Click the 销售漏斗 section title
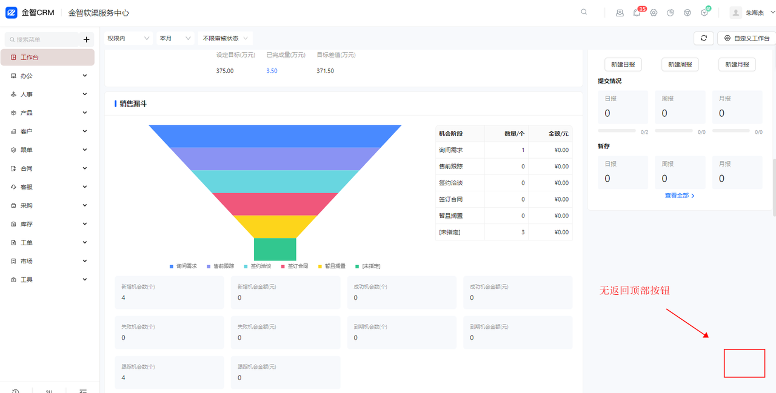This screenshot has height=393, width=776. click(133, 104)
